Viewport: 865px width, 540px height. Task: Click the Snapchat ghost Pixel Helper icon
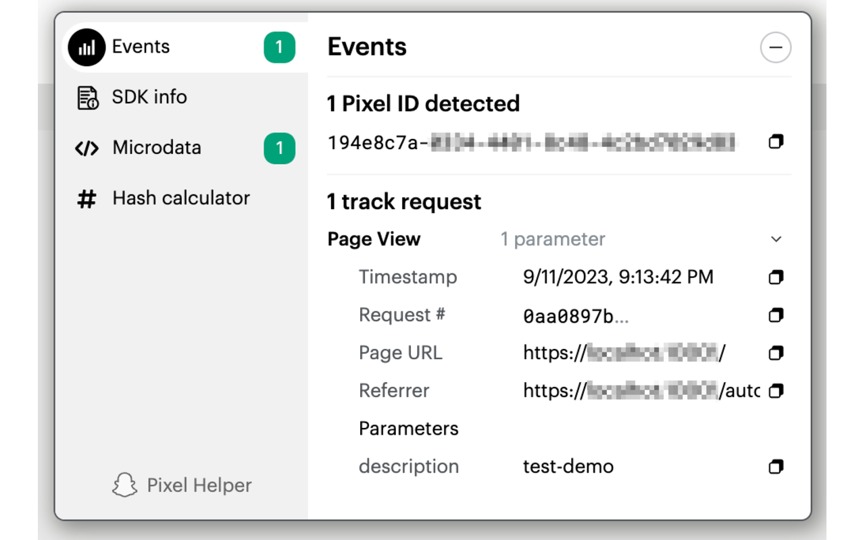[x=126, y=485]
